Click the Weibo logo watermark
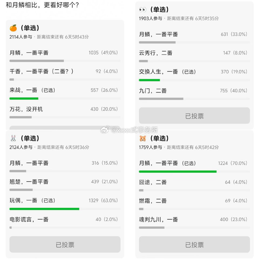259x259 pixels. pyautogui.click(x=105, y=129)
